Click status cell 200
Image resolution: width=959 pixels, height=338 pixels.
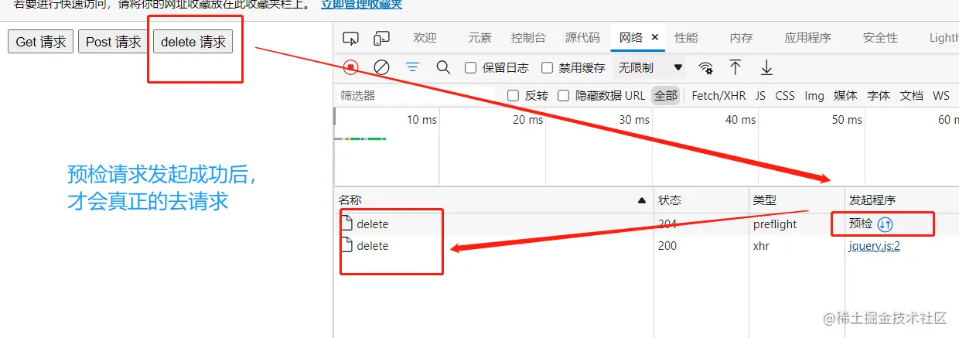tap(667, 246)
